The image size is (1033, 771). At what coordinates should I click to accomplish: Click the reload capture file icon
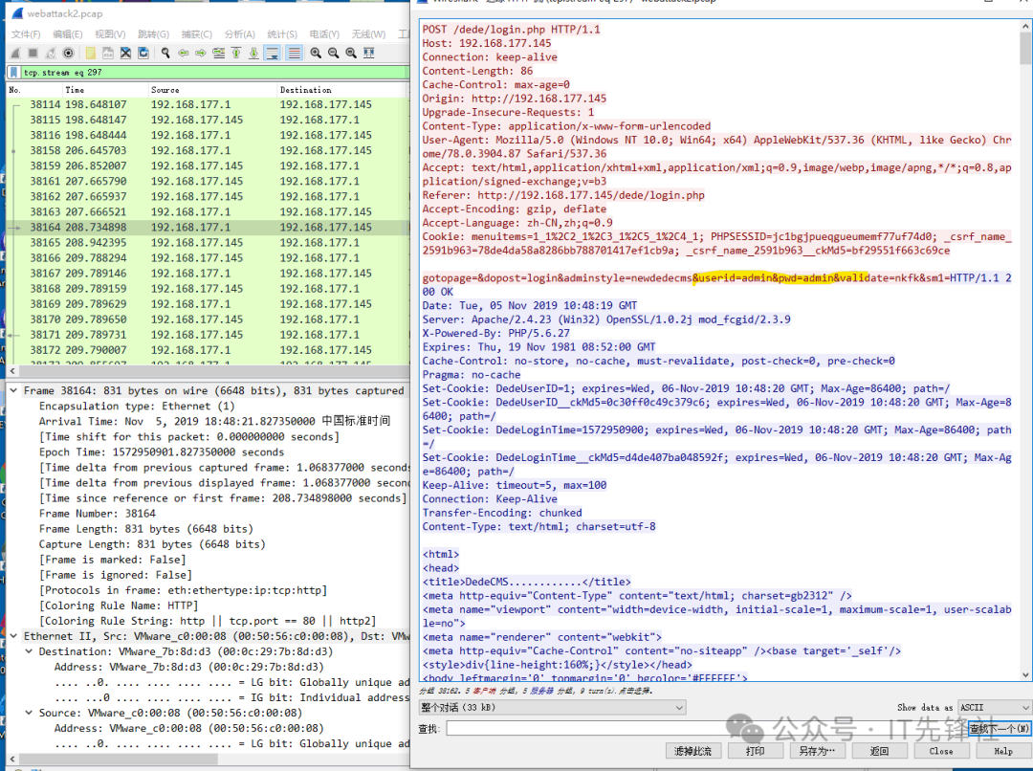143,53
